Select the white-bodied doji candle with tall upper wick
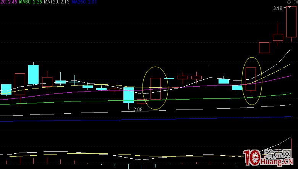298x169 pixels. point(210,72)
